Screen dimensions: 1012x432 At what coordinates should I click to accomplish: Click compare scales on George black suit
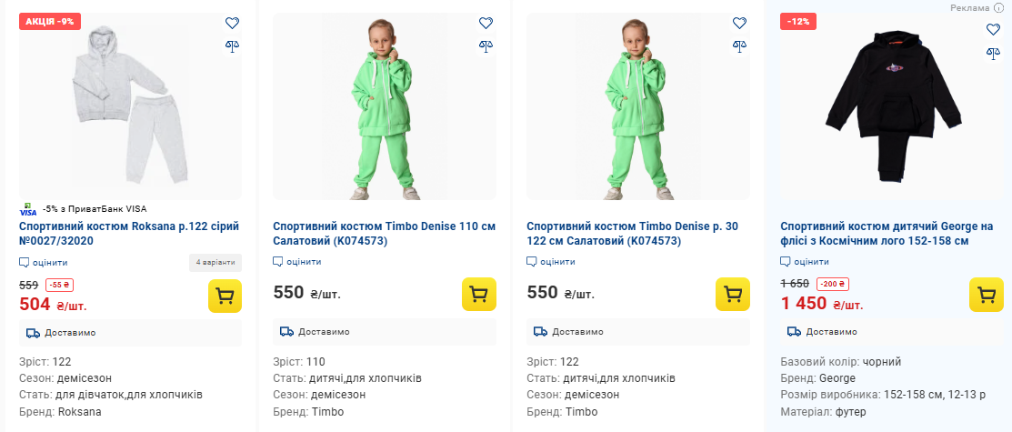point(993,53)
